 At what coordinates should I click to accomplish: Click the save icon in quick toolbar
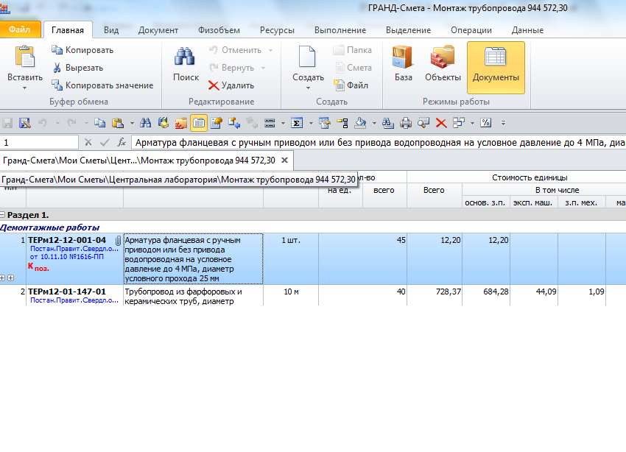pos(8,123)
